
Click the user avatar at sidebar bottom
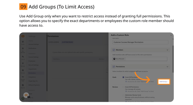23,98
